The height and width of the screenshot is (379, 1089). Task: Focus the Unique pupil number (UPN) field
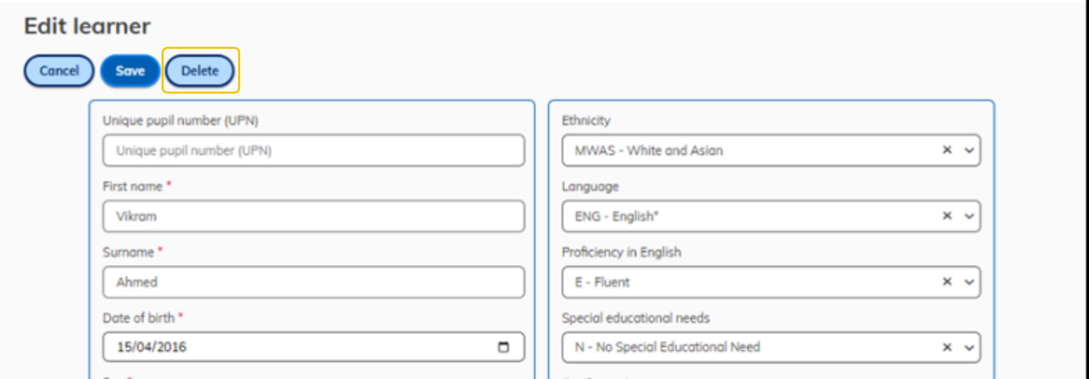click(314, 150)
